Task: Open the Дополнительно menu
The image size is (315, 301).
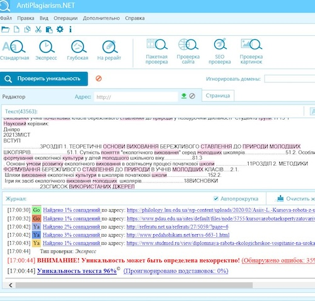Action: pyautogui.click(x=101, y=18)
